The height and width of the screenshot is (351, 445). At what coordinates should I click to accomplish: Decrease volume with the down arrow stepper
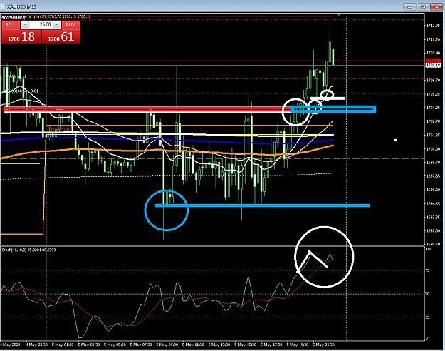[x=25, y=25]
